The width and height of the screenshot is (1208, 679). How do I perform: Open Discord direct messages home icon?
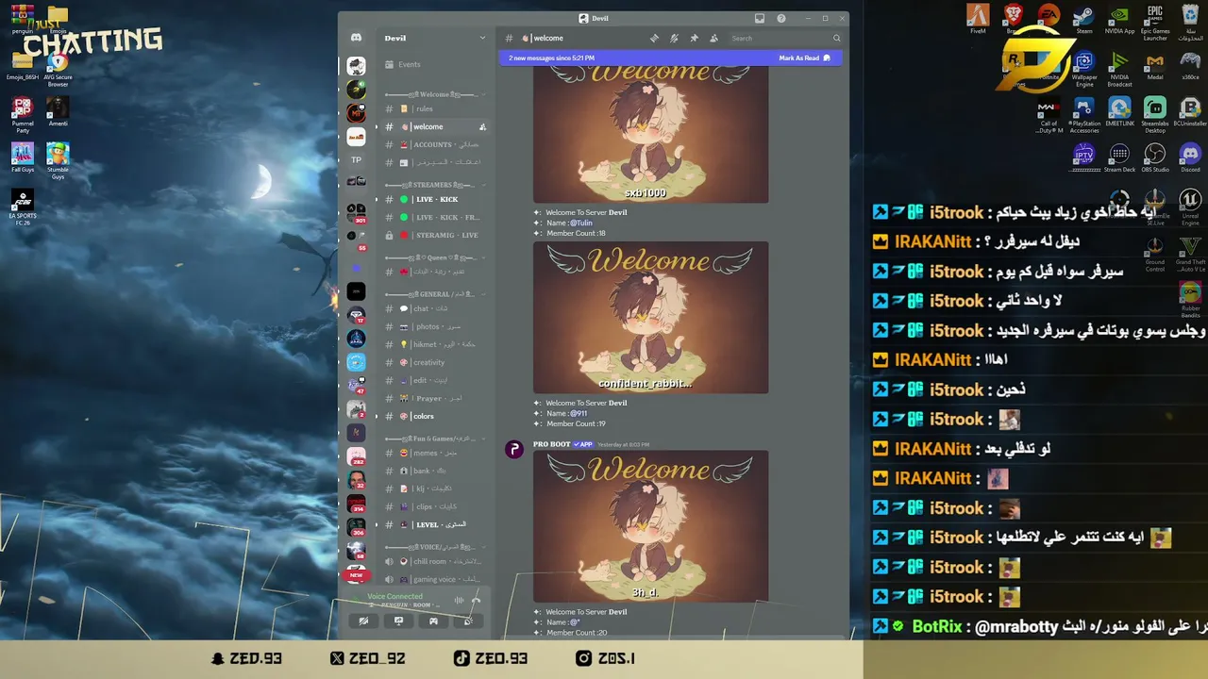coord(356,38)
